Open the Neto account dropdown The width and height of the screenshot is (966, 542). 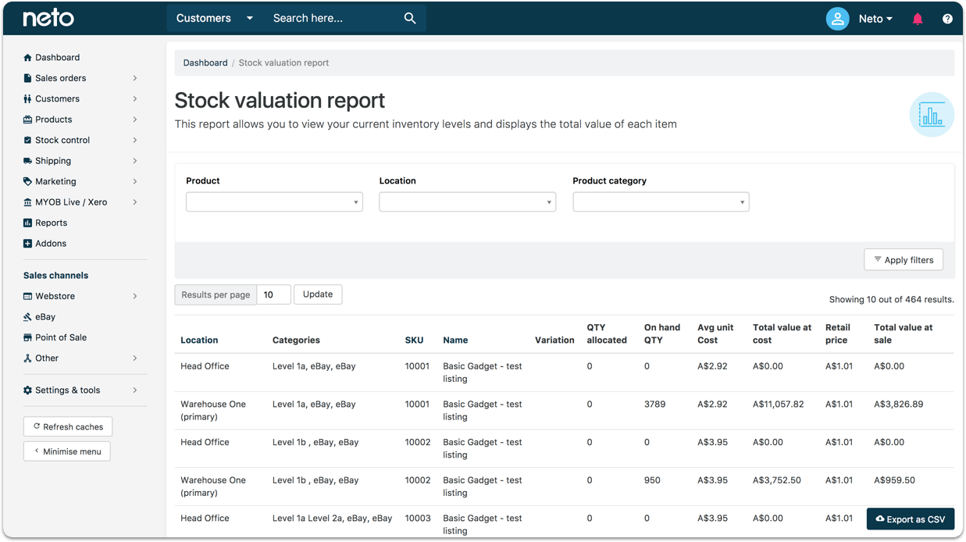point(875,19)
